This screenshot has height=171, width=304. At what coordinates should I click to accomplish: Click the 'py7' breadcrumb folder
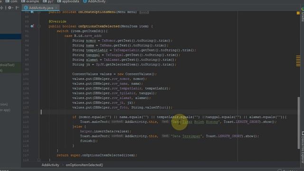coord(48,1)
